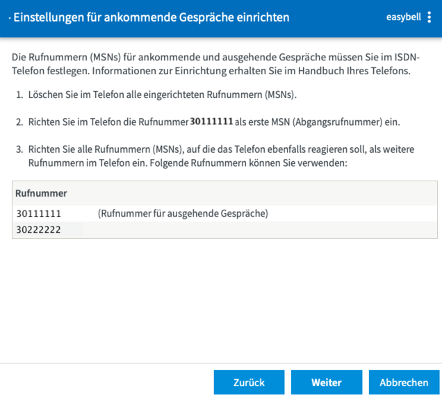Click the Rufnummer column header
Viewport: 442px width, 398px height.
pos(41,193)
